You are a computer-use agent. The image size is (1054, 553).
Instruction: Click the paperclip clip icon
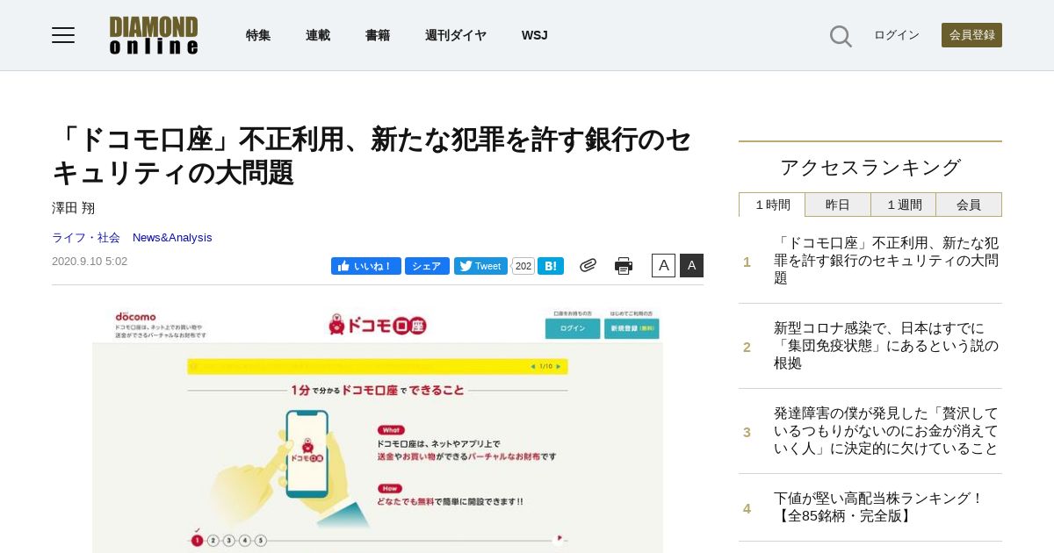click(588, 265)
